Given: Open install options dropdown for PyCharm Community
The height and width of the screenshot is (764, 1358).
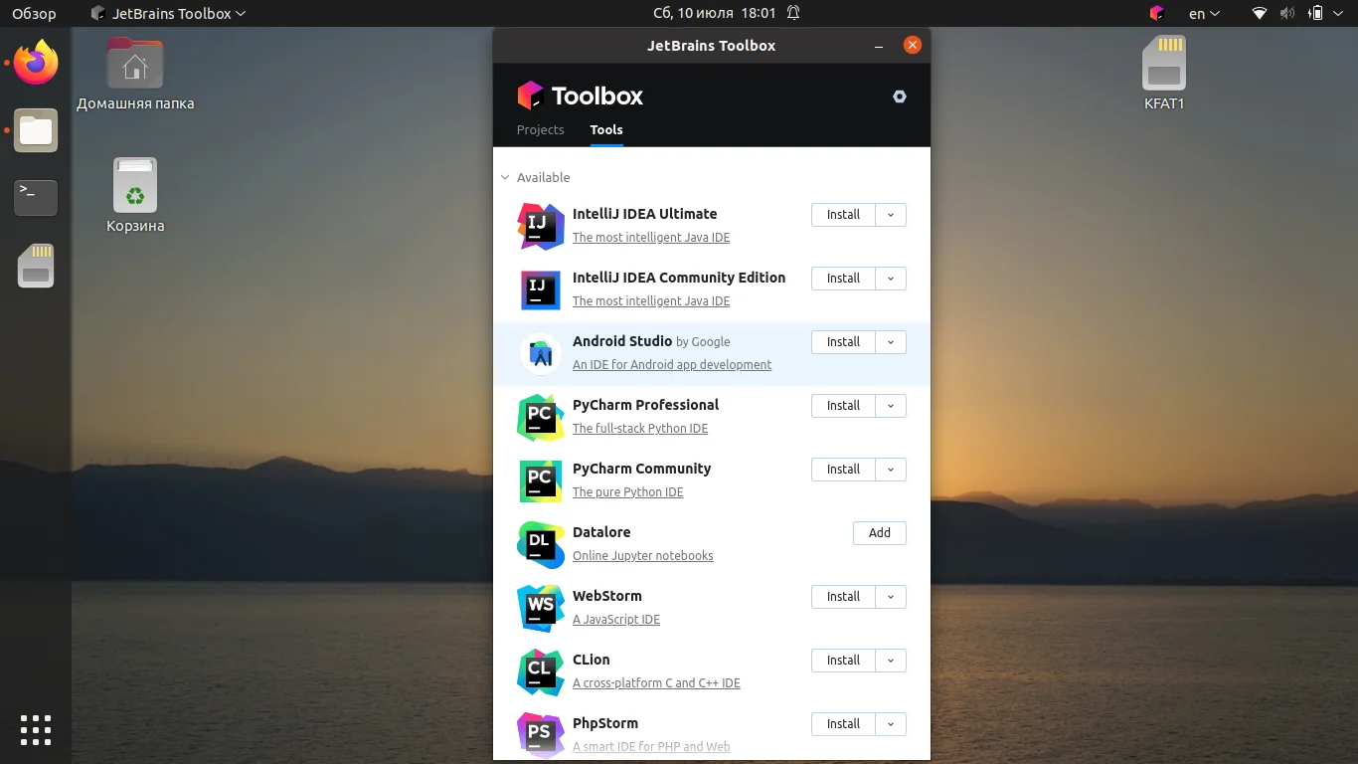Looking at the screenshot, I should pos(891,470).
